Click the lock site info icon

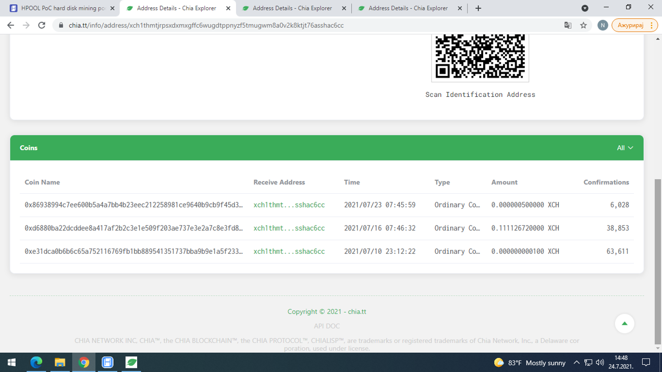tap(61, 25)
